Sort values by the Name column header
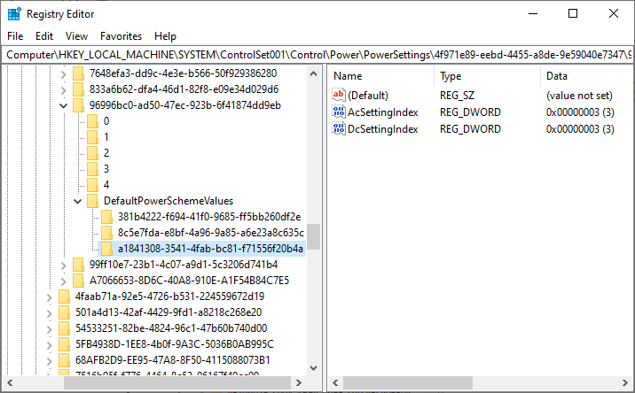 point(380,76)
